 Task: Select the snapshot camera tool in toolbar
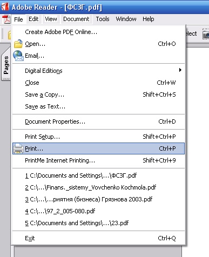[206, 33]
